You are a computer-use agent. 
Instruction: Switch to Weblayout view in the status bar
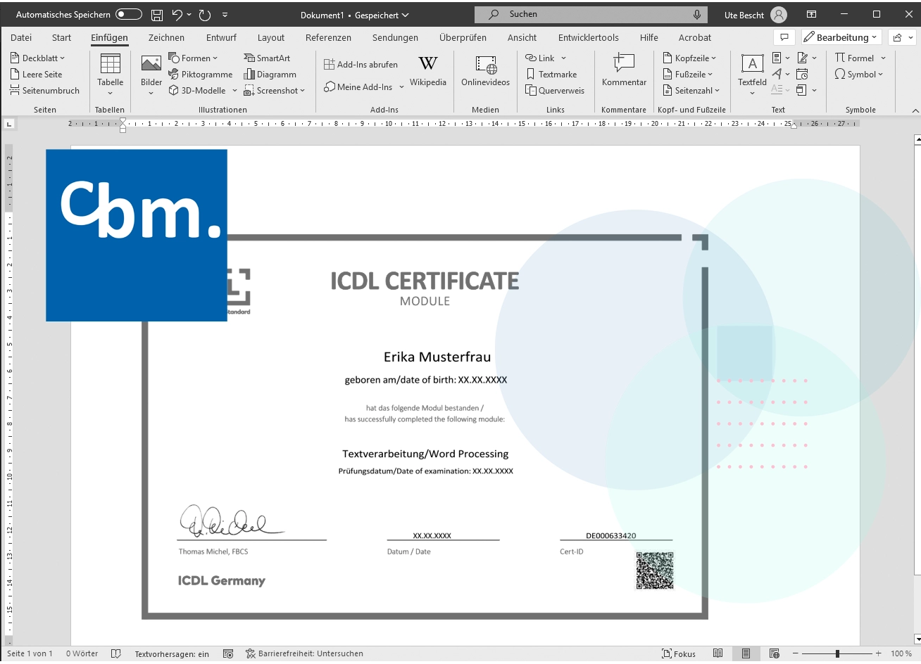[x=775, y=653]
